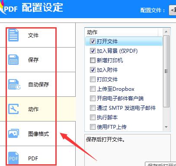176x166 pixels.
Task: Click the 配置设定 title text
Action: coord(42,7)
